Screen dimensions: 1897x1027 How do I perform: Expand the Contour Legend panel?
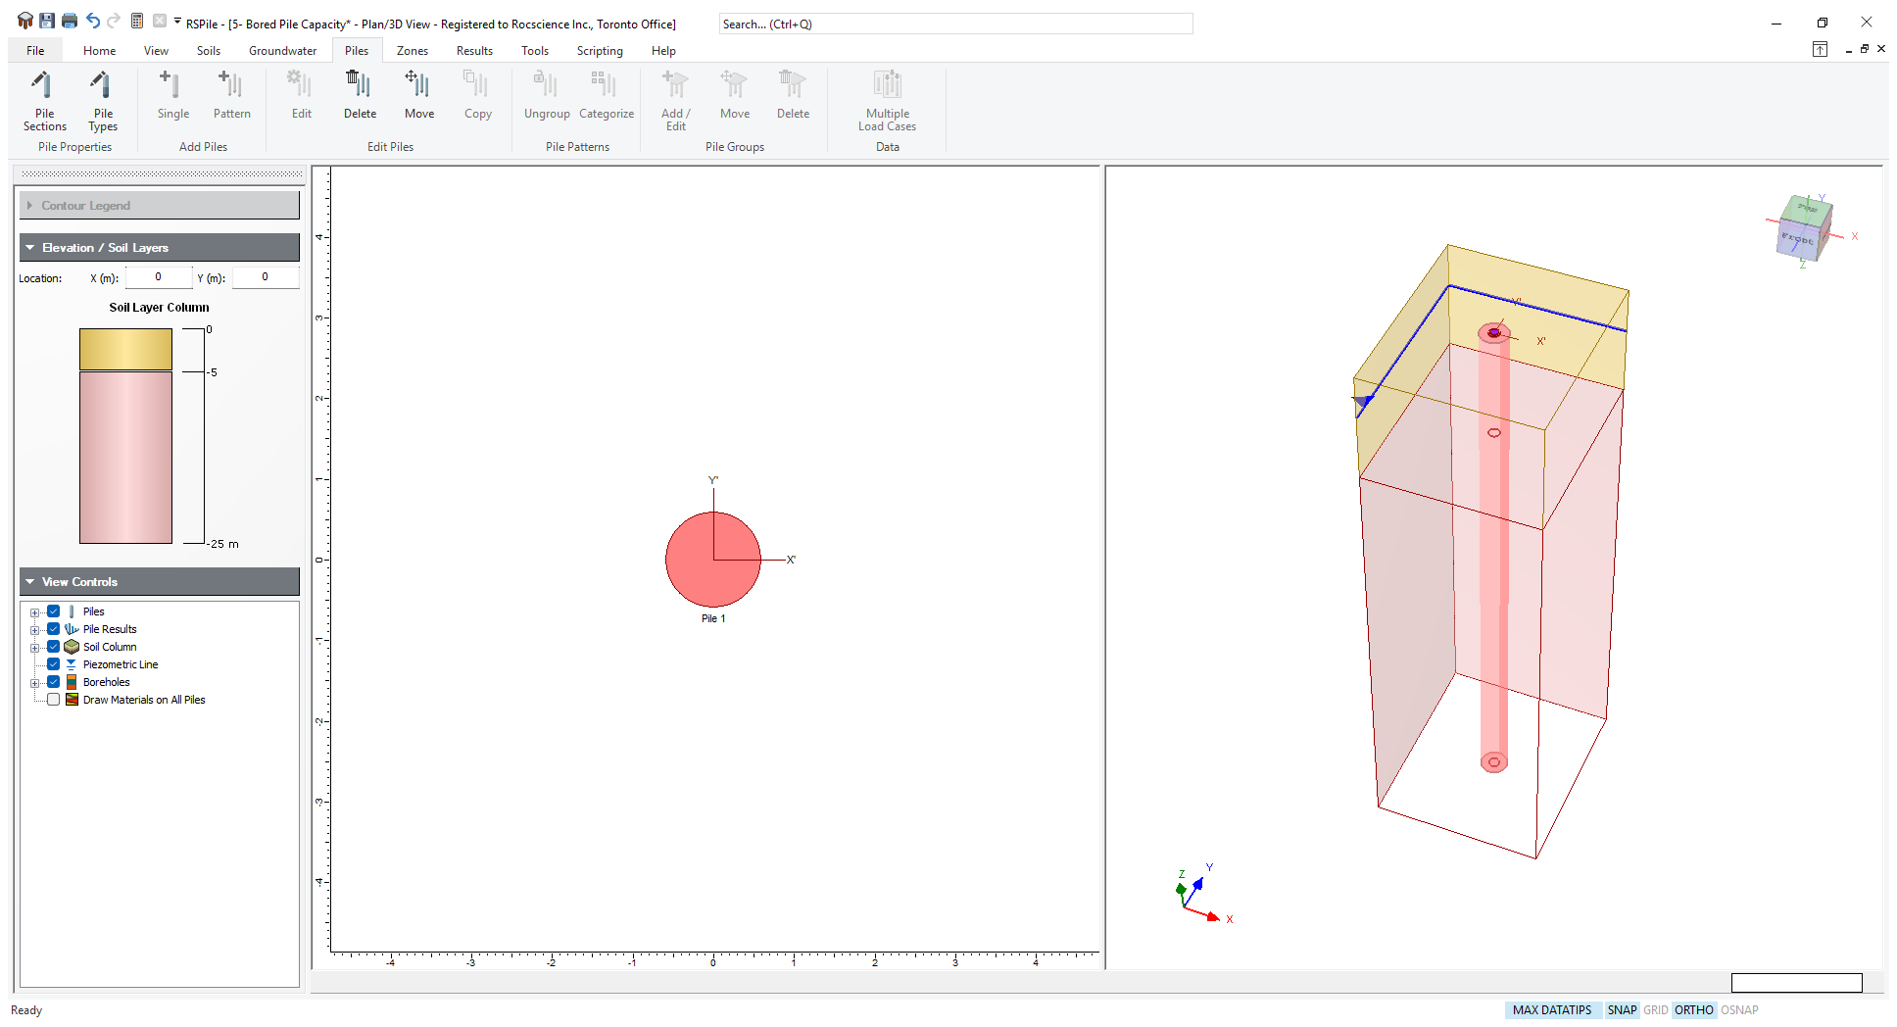pos(30,206)
